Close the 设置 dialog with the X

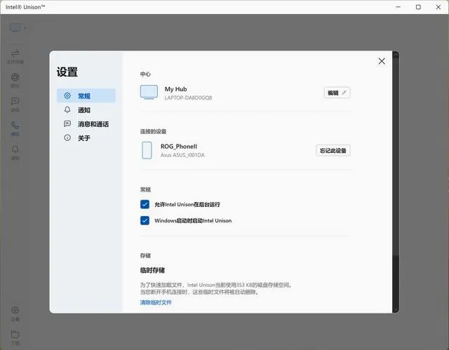(382, 61)
